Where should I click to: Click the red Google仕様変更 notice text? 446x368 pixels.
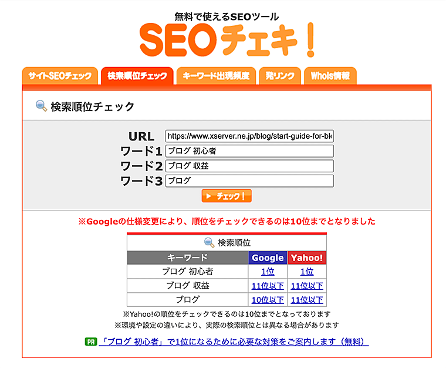click(x=227, y=221)
